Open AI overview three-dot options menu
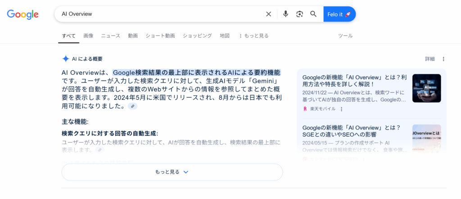 pos(443,59)
